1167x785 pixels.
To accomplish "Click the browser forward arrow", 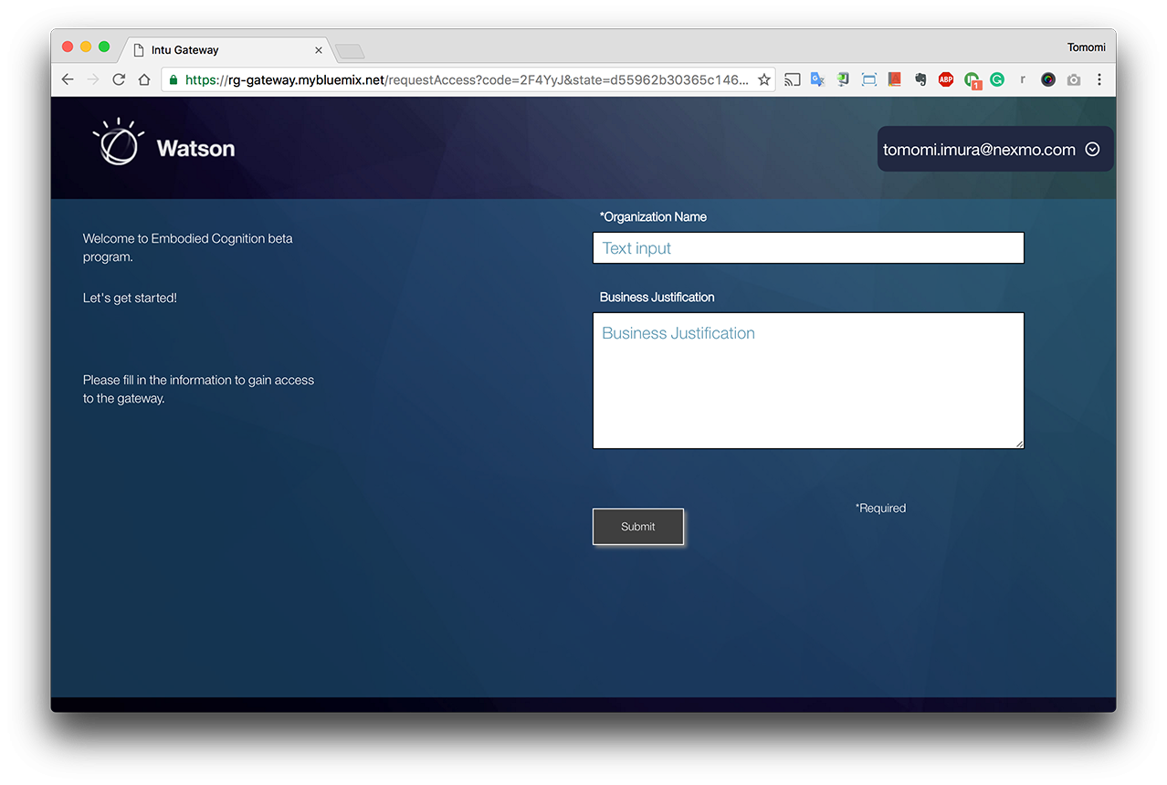I will click(x=93, y=79).
